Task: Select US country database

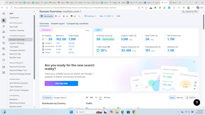Action: click(x=58, y=16)
